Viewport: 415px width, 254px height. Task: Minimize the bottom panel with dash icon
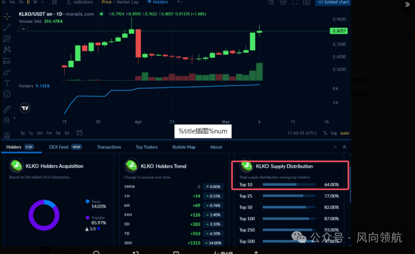(x=335, y=147)
